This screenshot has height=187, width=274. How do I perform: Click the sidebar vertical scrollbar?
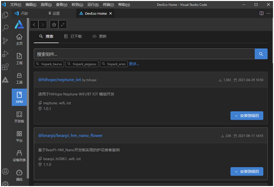(x=28, y=98)
